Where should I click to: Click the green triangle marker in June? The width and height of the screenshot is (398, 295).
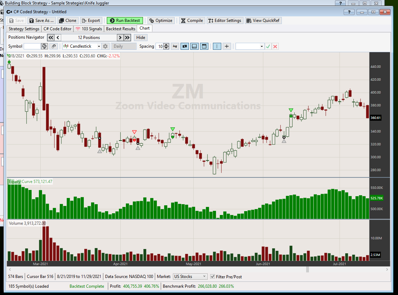tap(291, 110)
